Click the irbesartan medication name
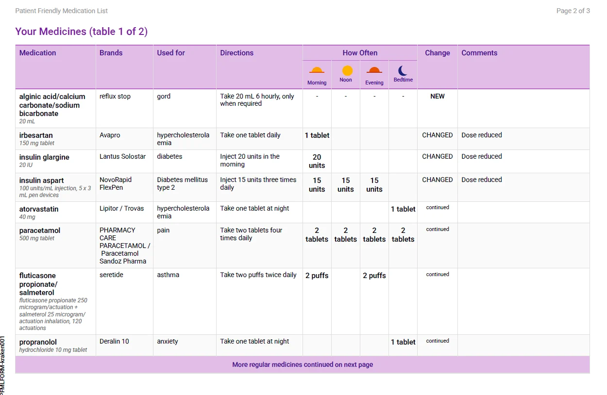The width and height of the screenshot is (607, 395). tap(36, 135)
